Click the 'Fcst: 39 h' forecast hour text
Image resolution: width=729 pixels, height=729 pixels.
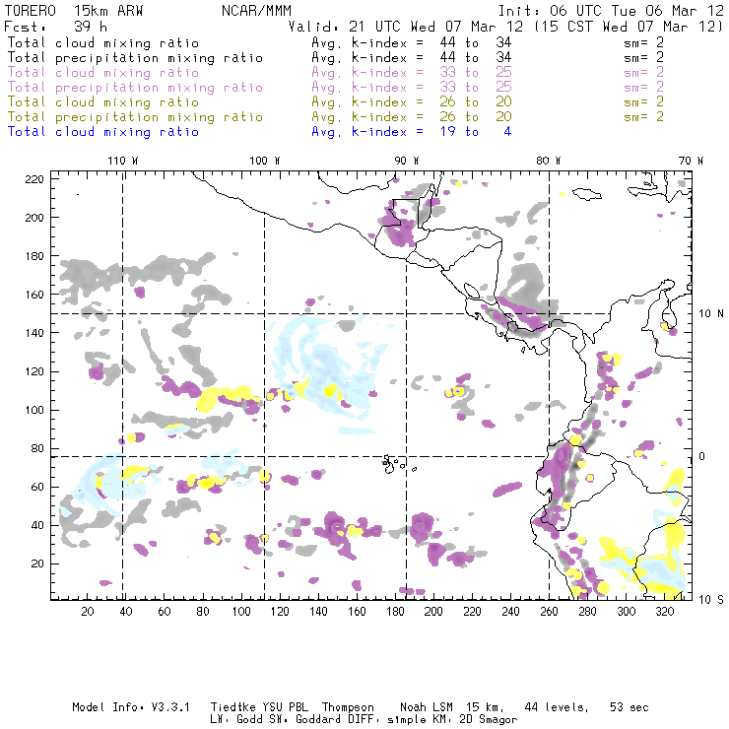[x=56, y=26]
